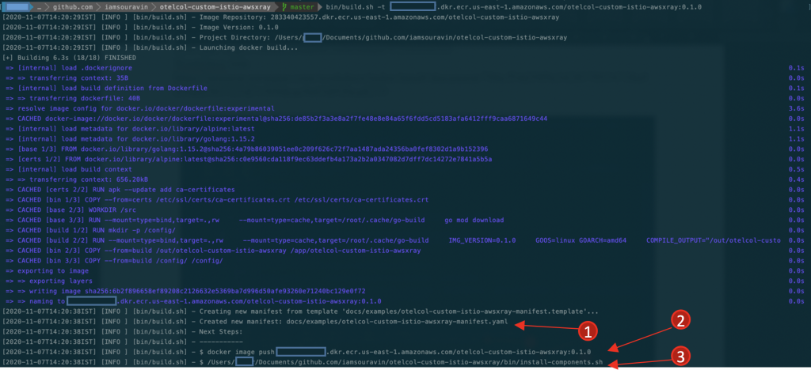Select the 'github.com' prompt path segment
Image resolution: width=811 pixels, height=370 pixels.
pyautogui.click(x=72, y=8)
